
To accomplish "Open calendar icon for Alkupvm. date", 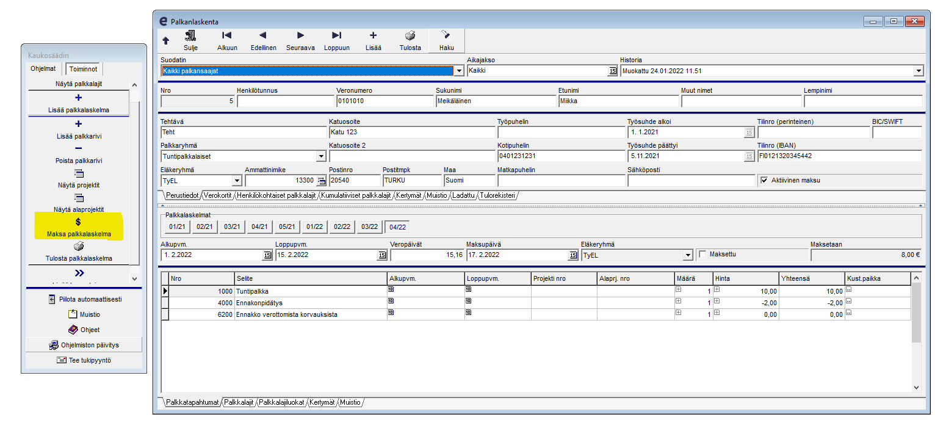I will [x=267, y=255].
